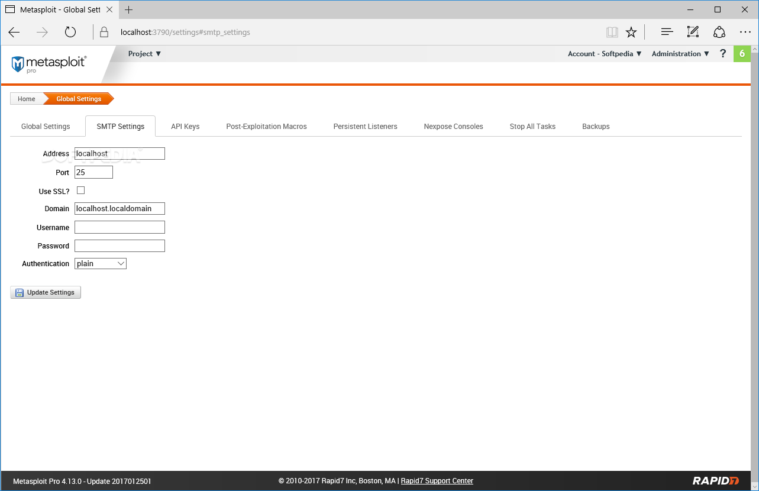Open the Backups tab

click(596, 127)
